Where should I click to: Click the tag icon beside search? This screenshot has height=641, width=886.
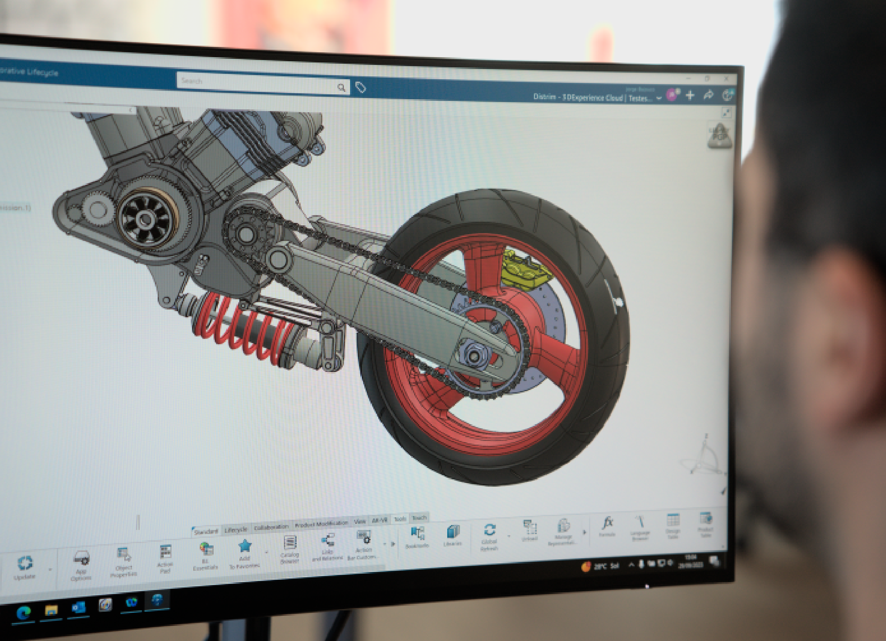(x=360, y=87)
